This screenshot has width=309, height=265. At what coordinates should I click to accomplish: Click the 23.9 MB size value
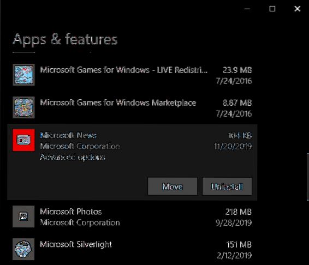(x=237, y=70)
